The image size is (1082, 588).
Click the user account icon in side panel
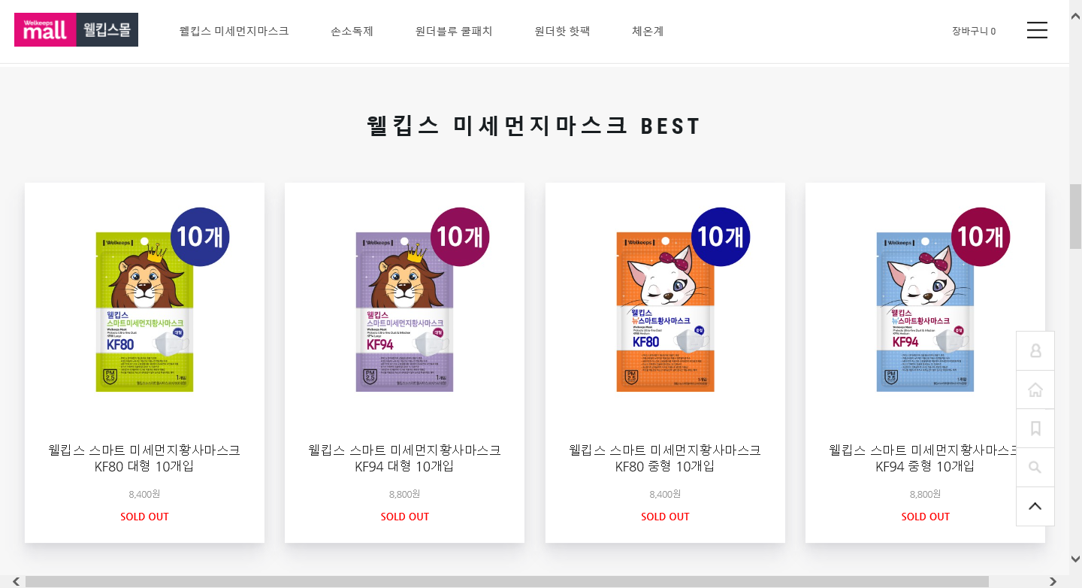tap(1035, 350)
